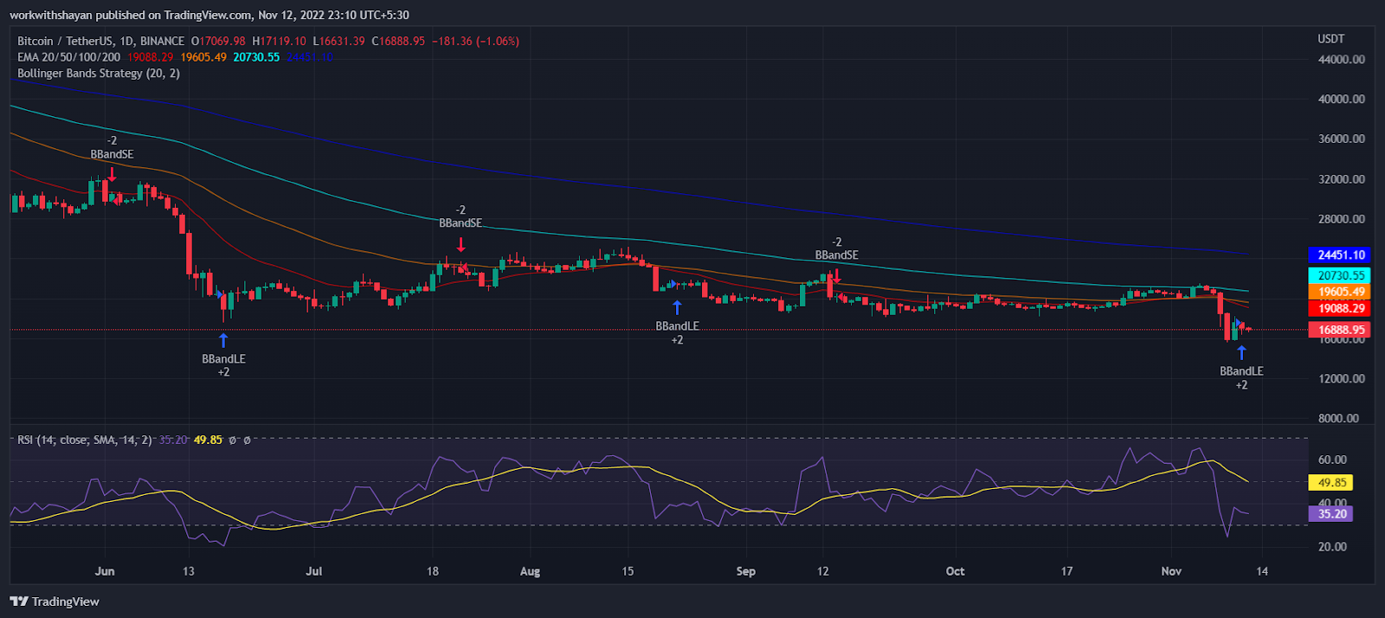Click the close price C16888.95
The width and height of the screenshot is (1385, 618).
[398, 41]
